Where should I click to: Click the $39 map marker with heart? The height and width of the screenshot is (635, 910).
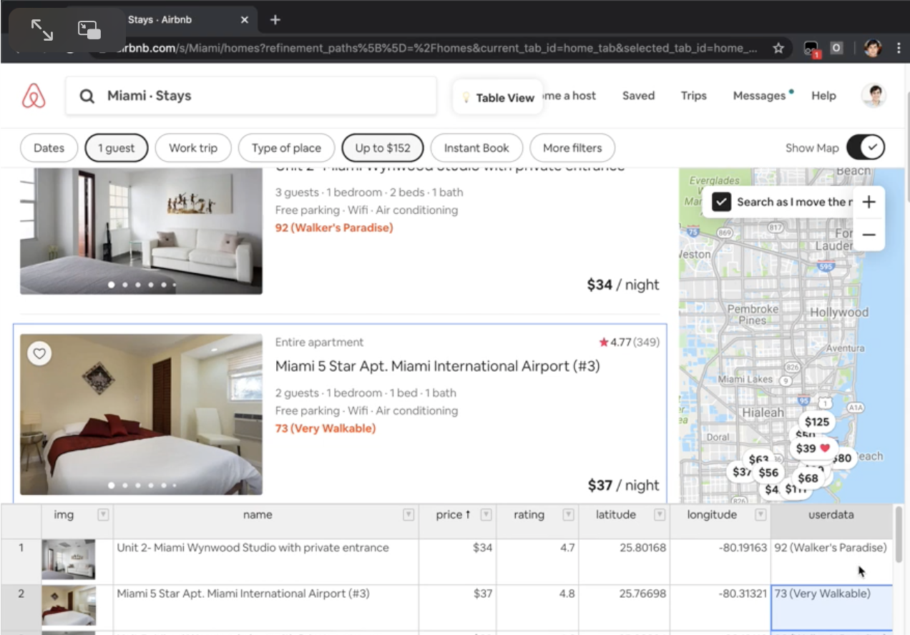coord(814,448)
